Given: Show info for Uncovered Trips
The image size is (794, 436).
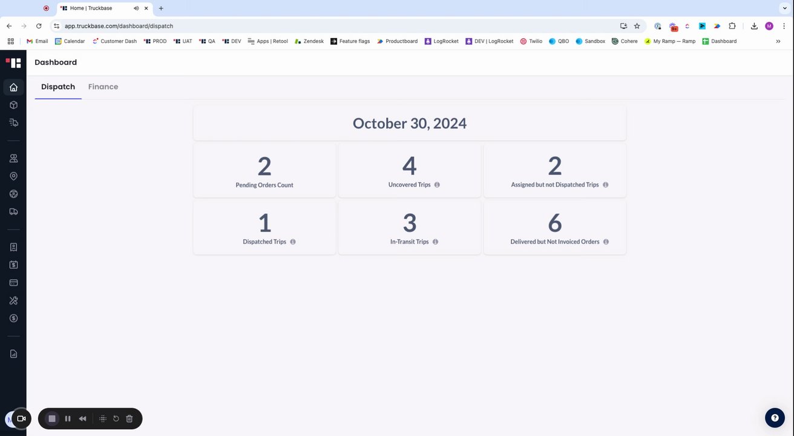Looking at the screenshot, I should pyautogui.click(x=437, y=185).
